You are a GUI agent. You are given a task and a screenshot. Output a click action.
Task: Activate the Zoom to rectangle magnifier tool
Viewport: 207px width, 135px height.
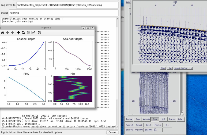point(23,33)
